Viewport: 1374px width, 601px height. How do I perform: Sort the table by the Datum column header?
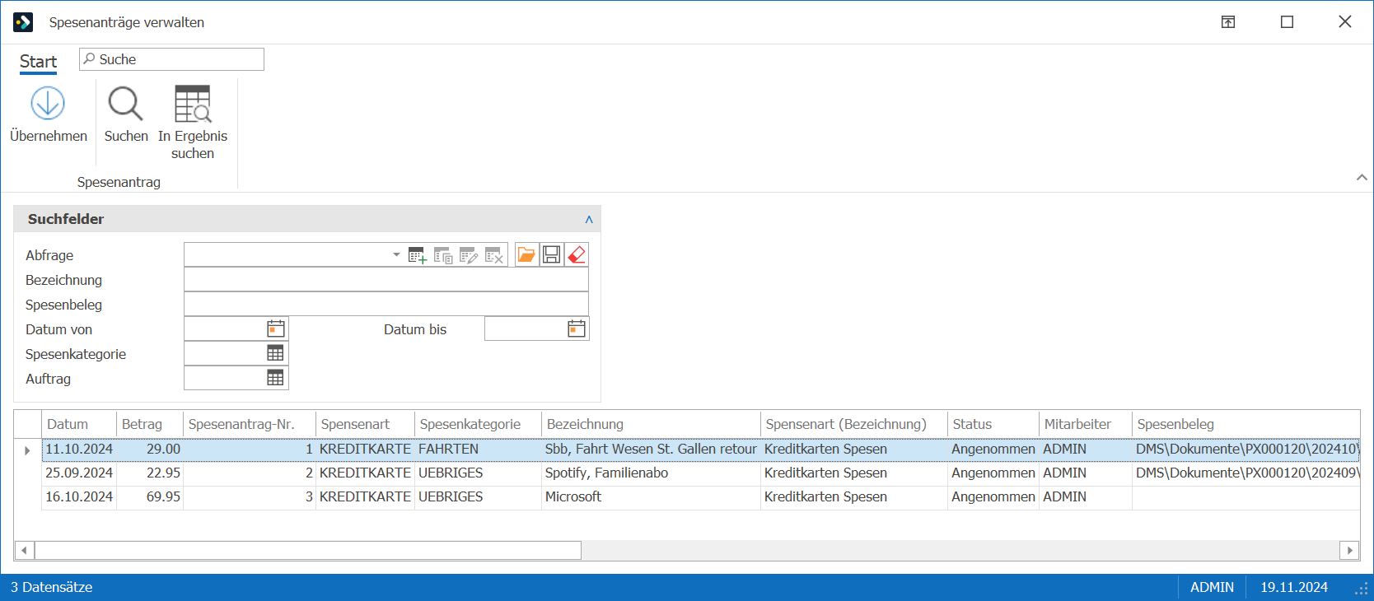(x=79, y=424)
